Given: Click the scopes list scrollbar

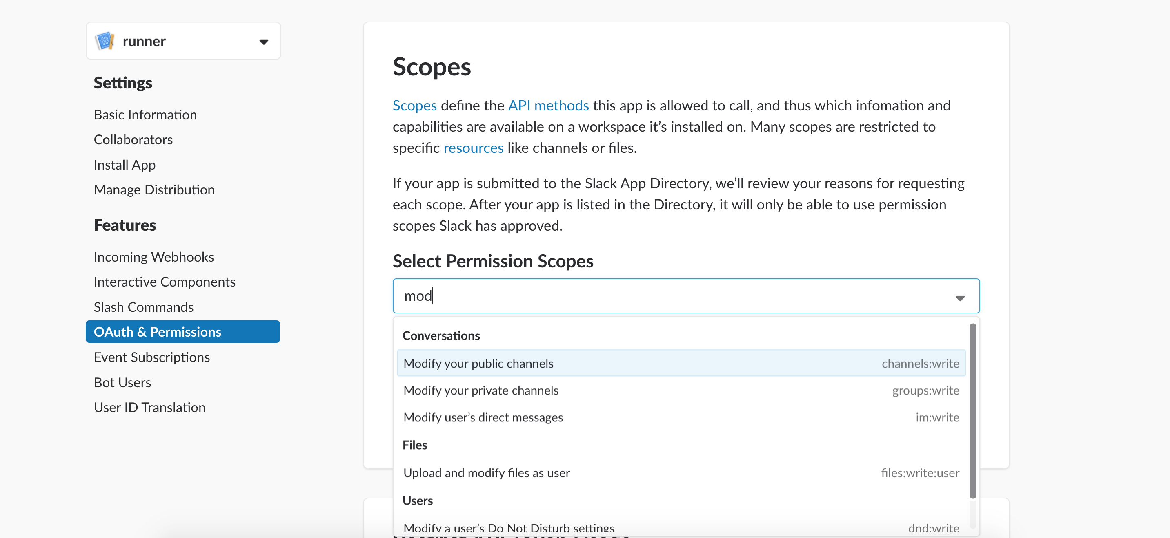Looking at the screenshot, I should point(972,410).
